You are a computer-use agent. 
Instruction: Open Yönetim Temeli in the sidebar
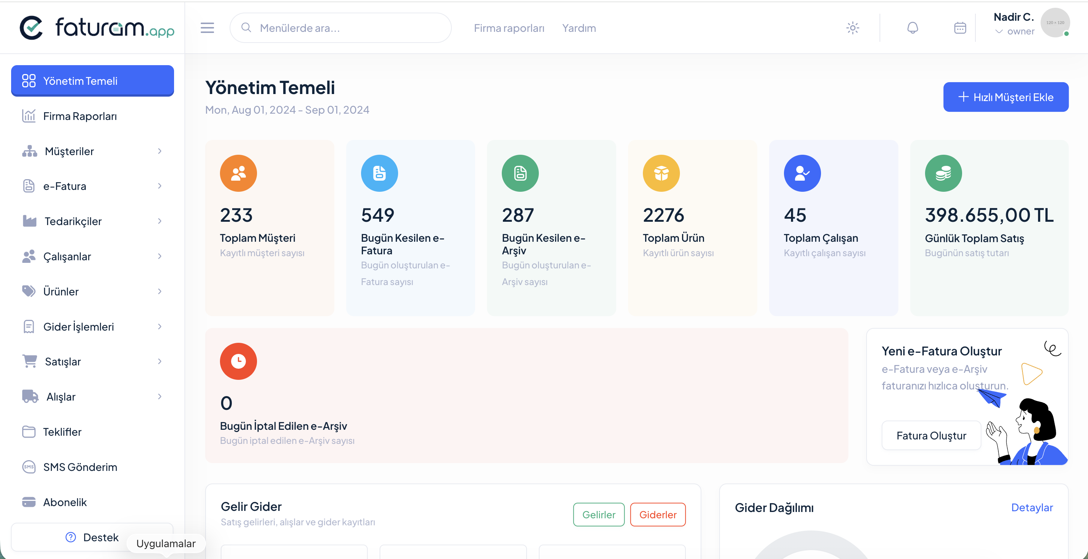pos(93,81)
